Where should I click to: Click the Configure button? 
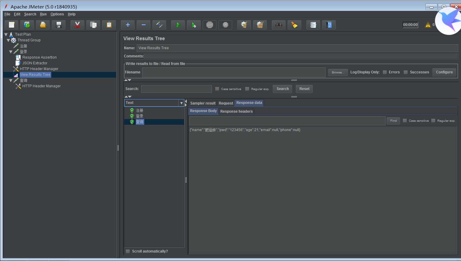point(444,72)
